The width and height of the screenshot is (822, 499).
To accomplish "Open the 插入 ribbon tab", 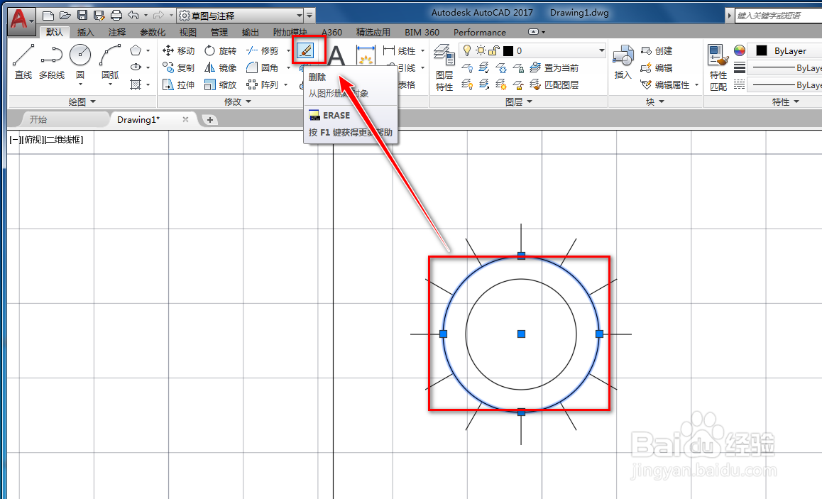I will tap(85, 32).
